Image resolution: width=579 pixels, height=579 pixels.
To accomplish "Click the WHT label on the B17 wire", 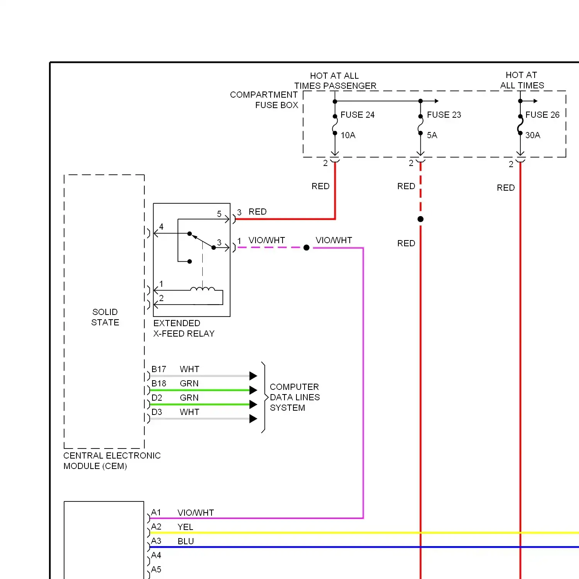I will pos(190,369).
